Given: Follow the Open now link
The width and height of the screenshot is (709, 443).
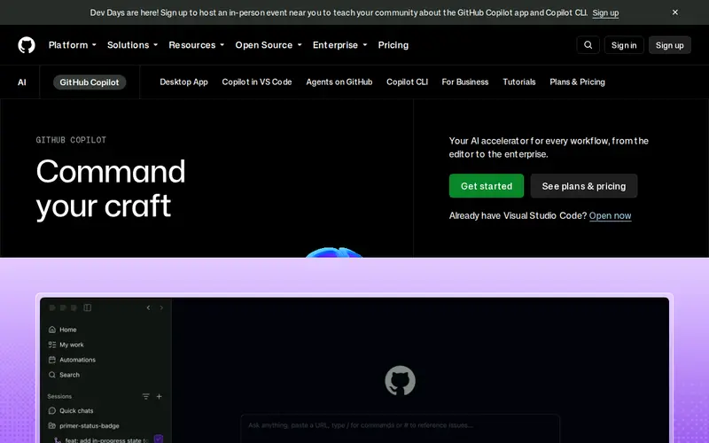Looking at the screenshot, I should pos(610,215).
